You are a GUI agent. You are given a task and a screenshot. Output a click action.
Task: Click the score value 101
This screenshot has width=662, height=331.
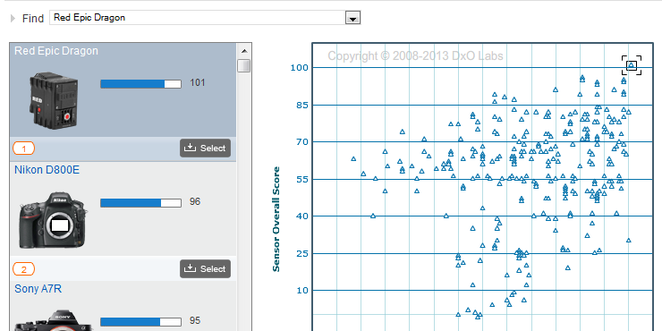pos(198,82)
